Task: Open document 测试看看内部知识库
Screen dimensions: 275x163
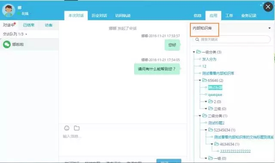Action: coord(218,74)
